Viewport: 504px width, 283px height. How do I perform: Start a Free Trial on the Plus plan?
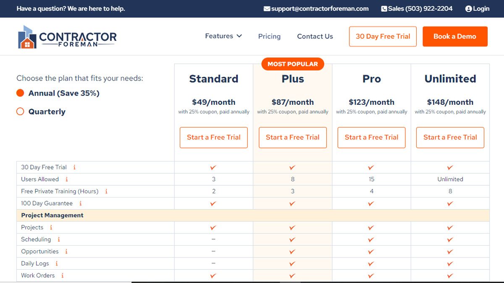point(292,138)
